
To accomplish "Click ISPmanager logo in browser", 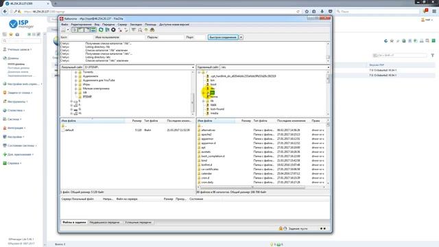I will point(21,24).
